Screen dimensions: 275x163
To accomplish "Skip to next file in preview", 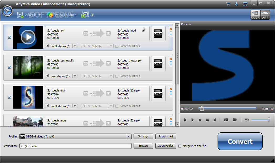I will [215, 120].
